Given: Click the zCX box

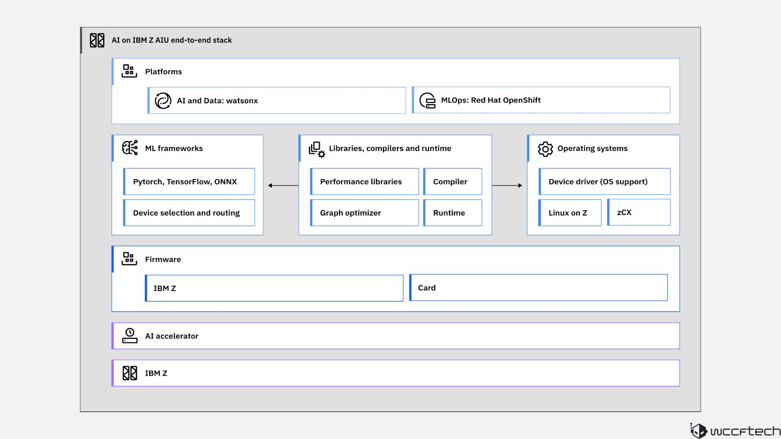Looking at the screenshot, I should [x=639, y=212].
